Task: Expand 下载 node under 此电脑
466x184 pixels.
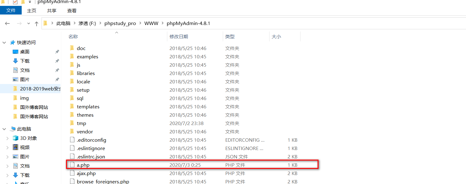Action: (x=8, y=175)
